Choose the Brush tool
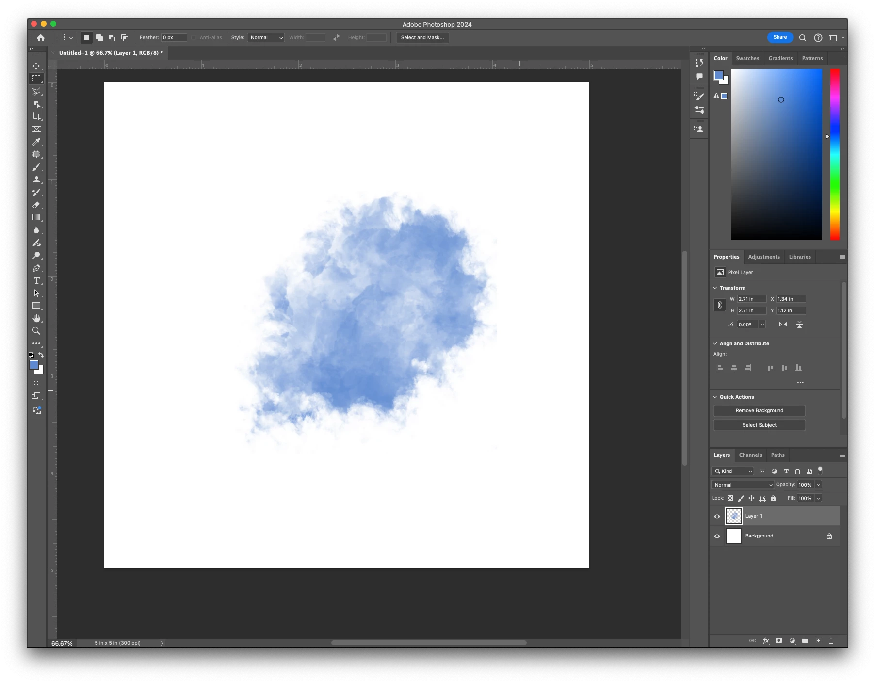The width and height of the screenshot is (875, 683). 36,167
